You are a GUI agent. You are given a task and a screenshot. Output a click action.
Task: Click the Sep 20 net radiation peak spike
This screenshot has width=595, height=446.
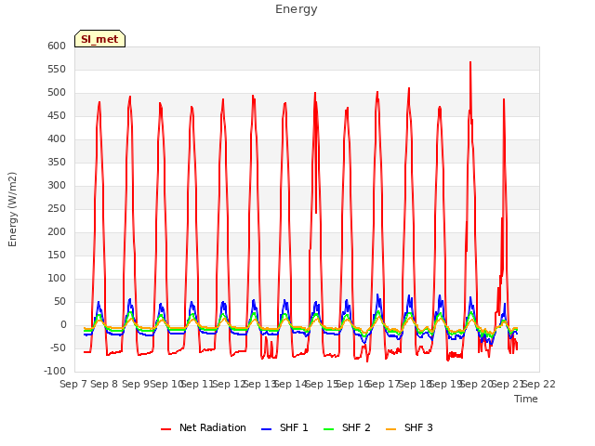470,62
